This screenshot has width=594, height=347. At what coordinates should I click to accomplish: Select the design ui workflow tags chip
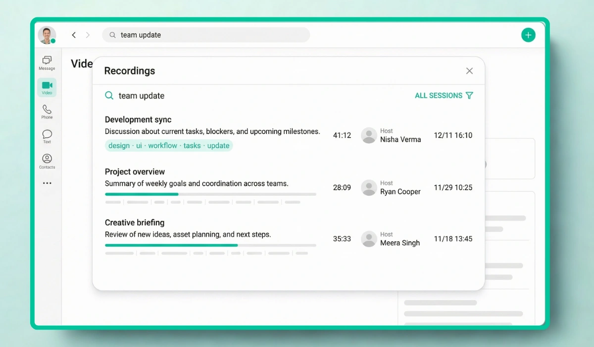(x=169, y=146)
